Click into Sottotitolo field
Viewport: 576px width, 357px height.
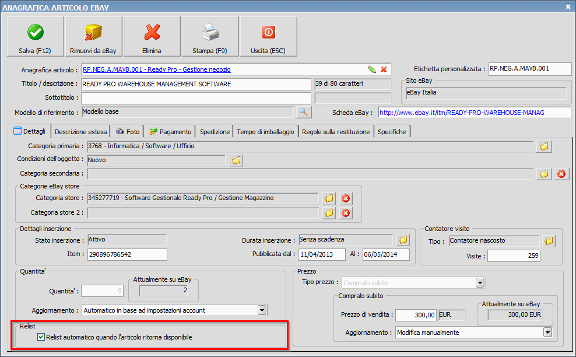pyautogui.click(x=196, y=98)
